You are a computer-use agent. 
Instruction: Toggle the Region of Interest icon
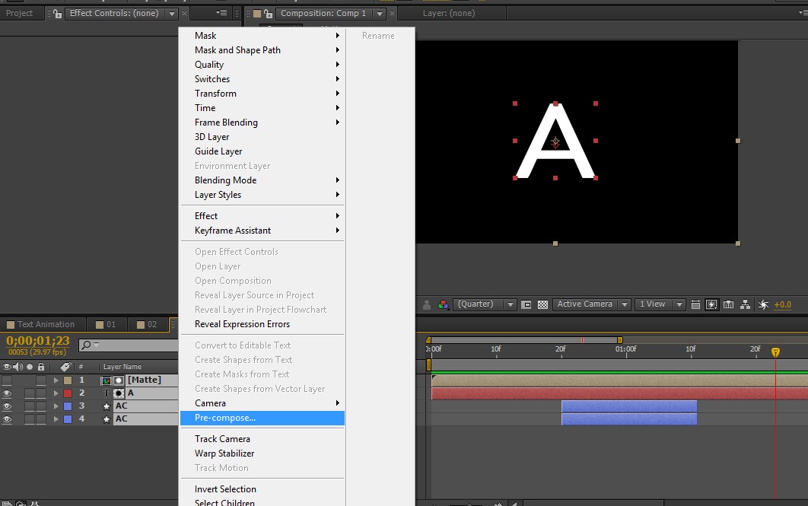pyautogui.click(x=526, y=304)
